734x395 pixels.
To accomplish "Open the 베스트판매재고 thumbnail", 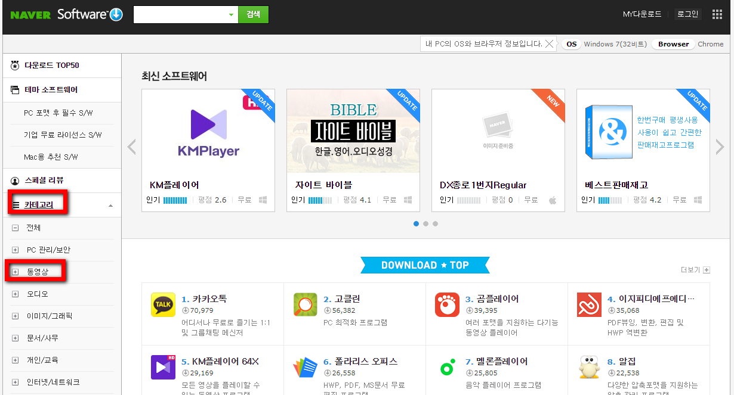I will coord(643,131).
